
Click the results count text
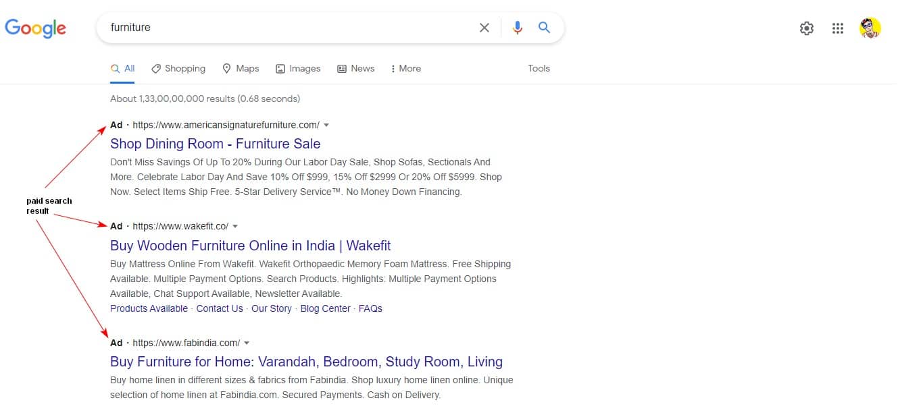205,99
